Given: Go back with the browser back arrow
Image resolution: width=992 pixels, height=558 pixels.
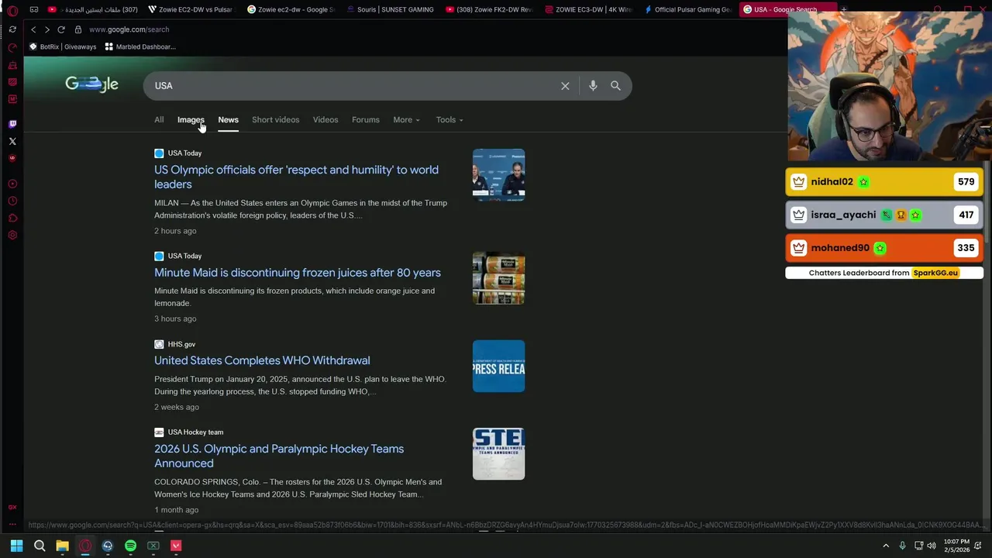Looking at the screenshot, I should (33, 29).
